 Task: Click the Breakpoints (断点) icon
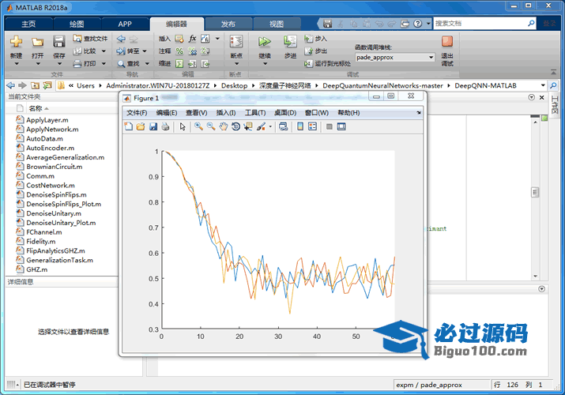pos(236,41)
